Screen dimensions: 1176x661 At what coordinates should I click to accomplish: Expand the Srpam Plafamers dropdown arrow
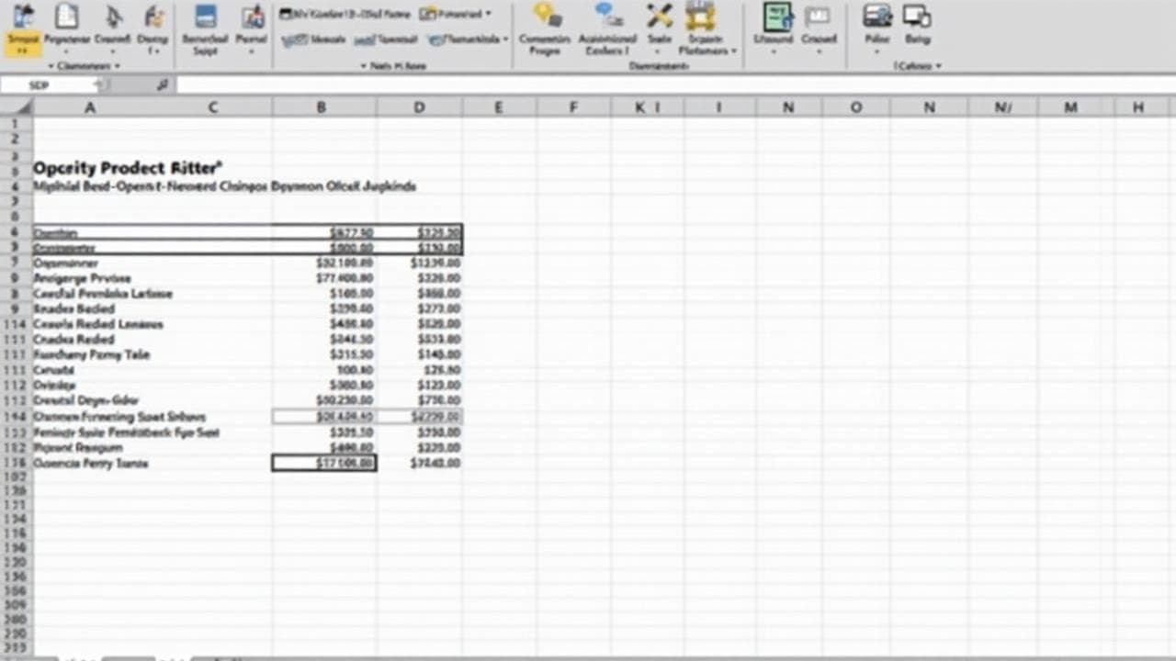click(734, 51)
